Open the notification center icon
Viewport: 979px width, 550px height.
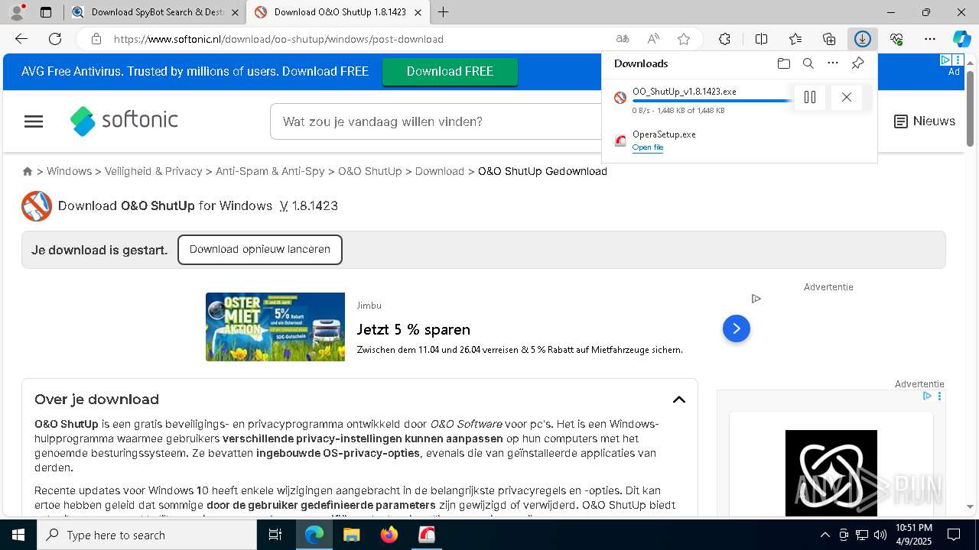pyautogui.click(x=954, y=535)
